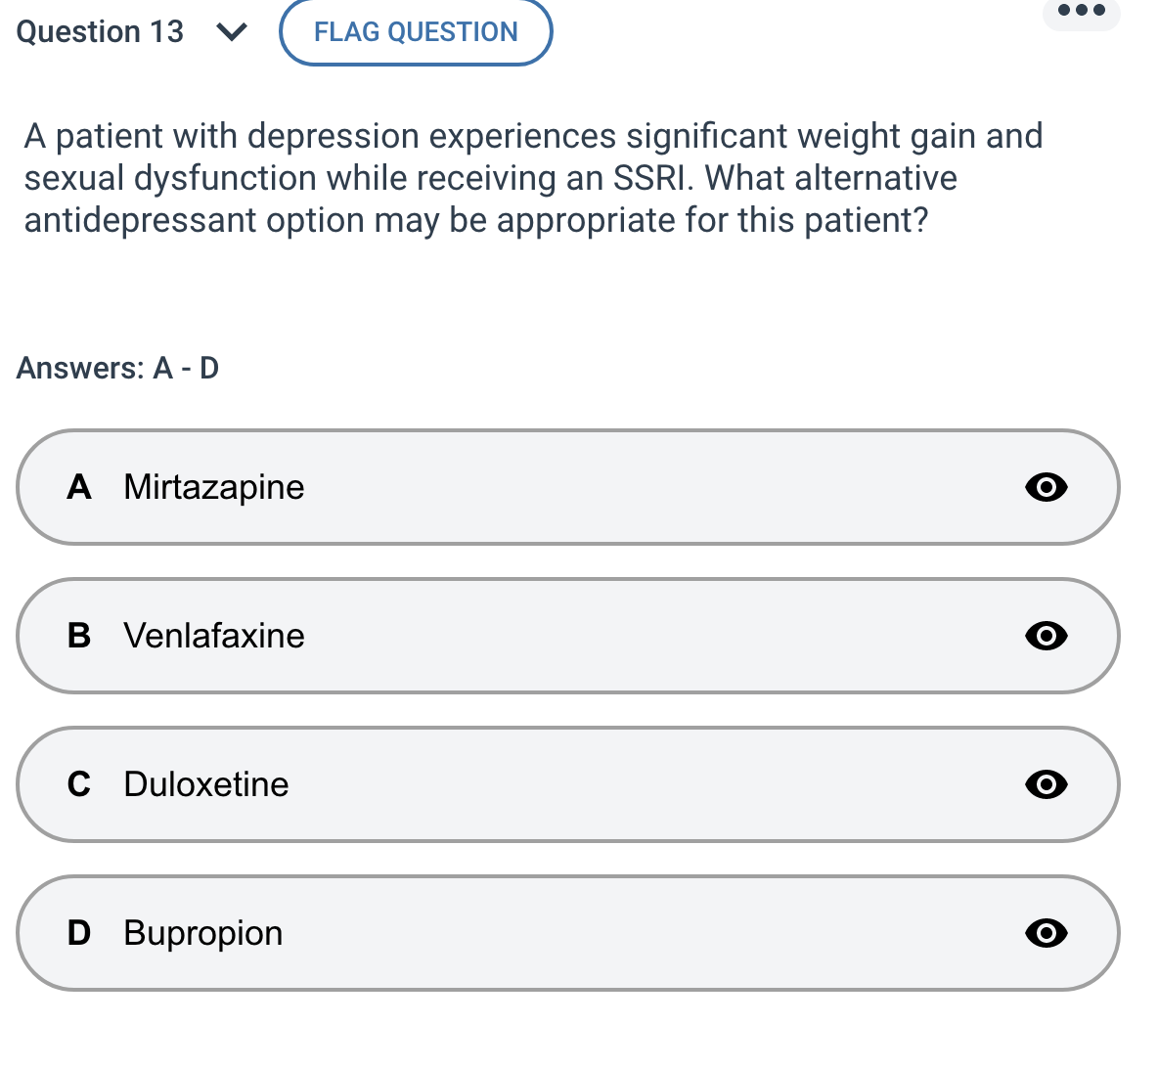The height and width of the screenshot is (1068, 1158).
Task: Click the letter C badge
Action: tap(80, 784)
